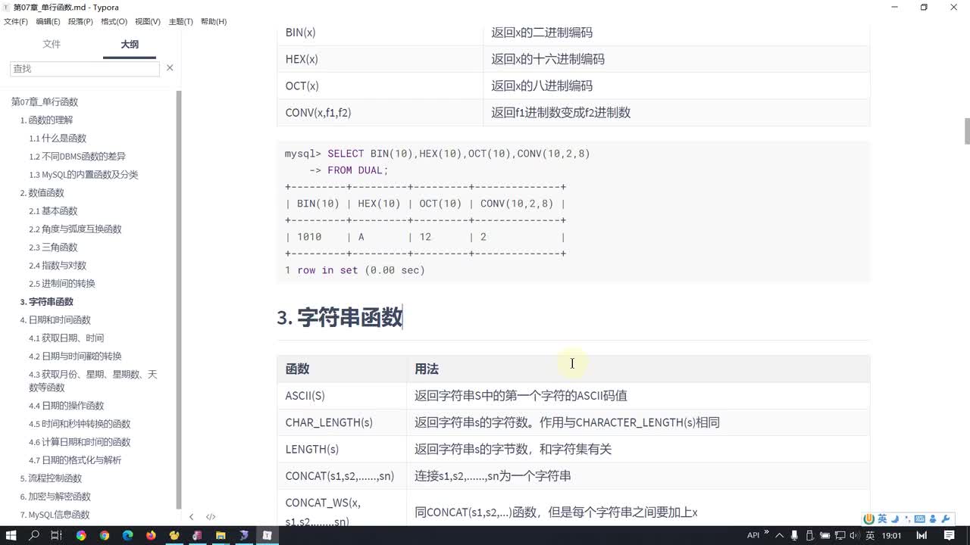This screenshot has width=970, height=545.
Task: Open the 帮助(H) menu
Action: point(214,22)
